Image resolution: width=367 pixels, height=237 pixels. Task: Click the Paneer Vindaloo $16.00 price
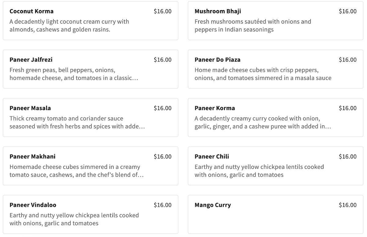(162, 205)
